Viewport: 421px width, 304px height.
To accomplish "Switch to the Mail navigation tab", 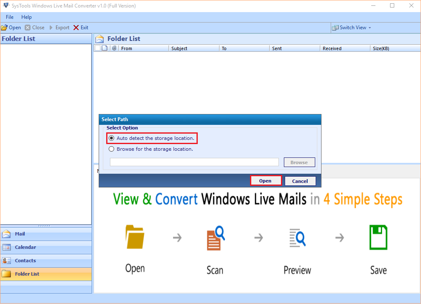I will tap(46, 234).
